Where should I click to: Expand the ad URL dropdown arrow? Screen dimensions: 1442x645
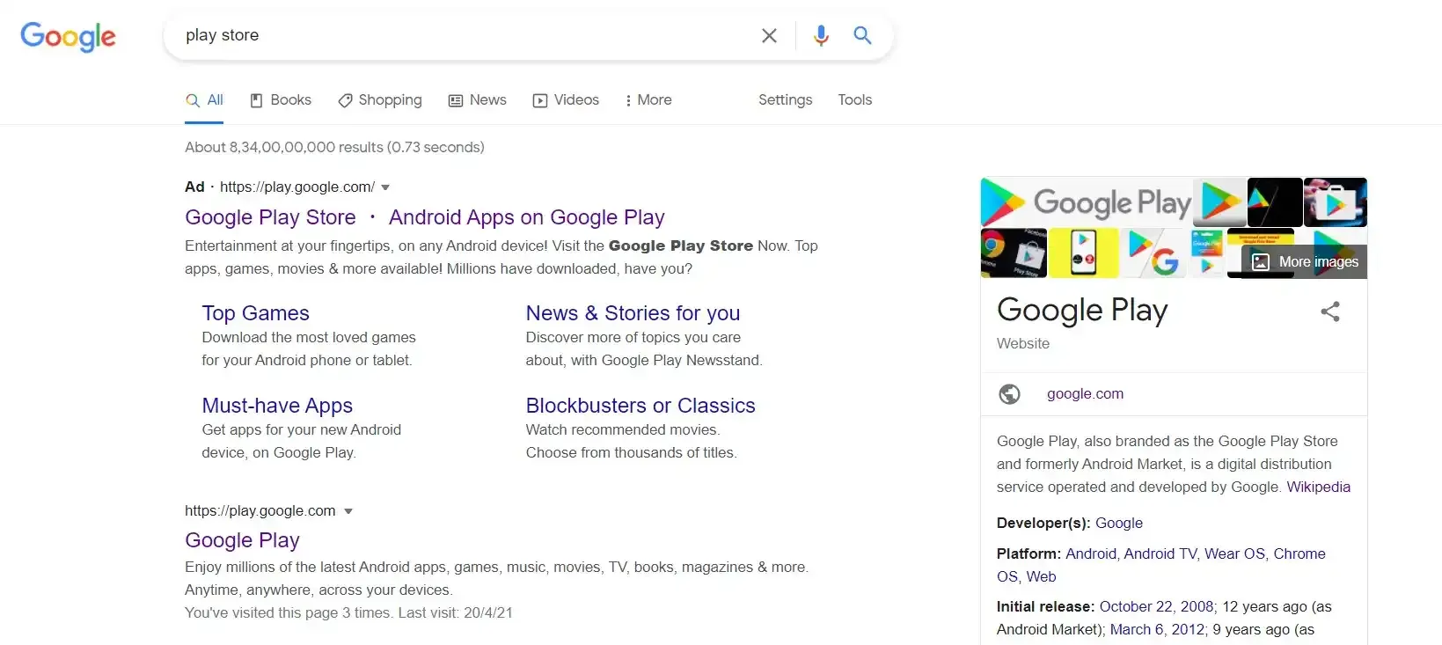click(385, 187)
